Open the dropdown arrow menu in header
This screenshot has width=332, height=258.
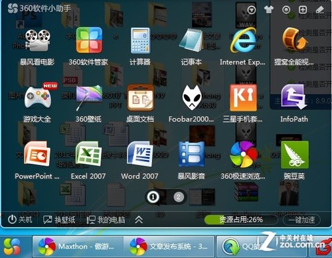coord(252,10)
